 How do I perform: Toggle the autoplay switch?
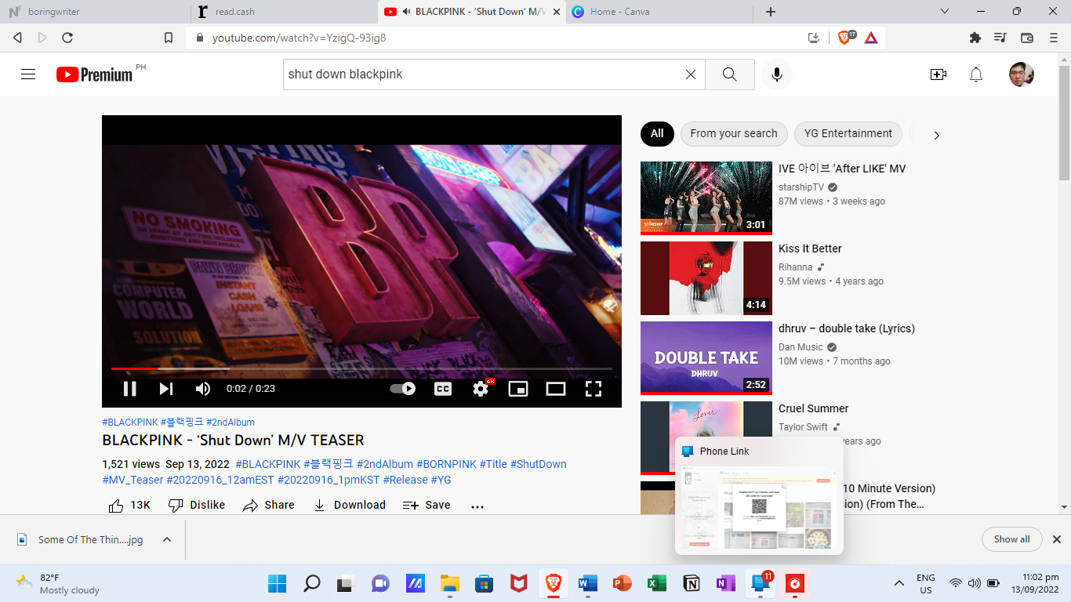coord(403,389)
